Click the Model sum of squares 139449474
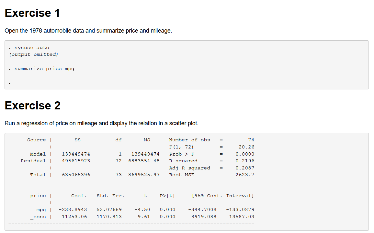The height and width of the screenshot is (233, 374). [x=76, y=154]
